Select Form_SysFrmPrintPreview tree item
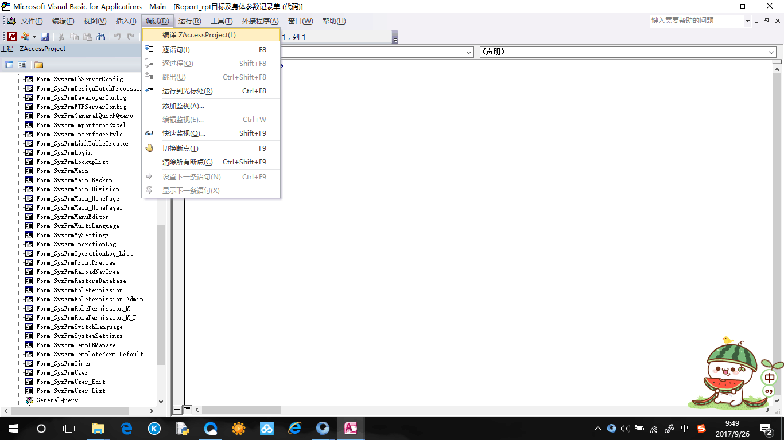The width and height of the screenshot is (784, 440). click(76, 262)
